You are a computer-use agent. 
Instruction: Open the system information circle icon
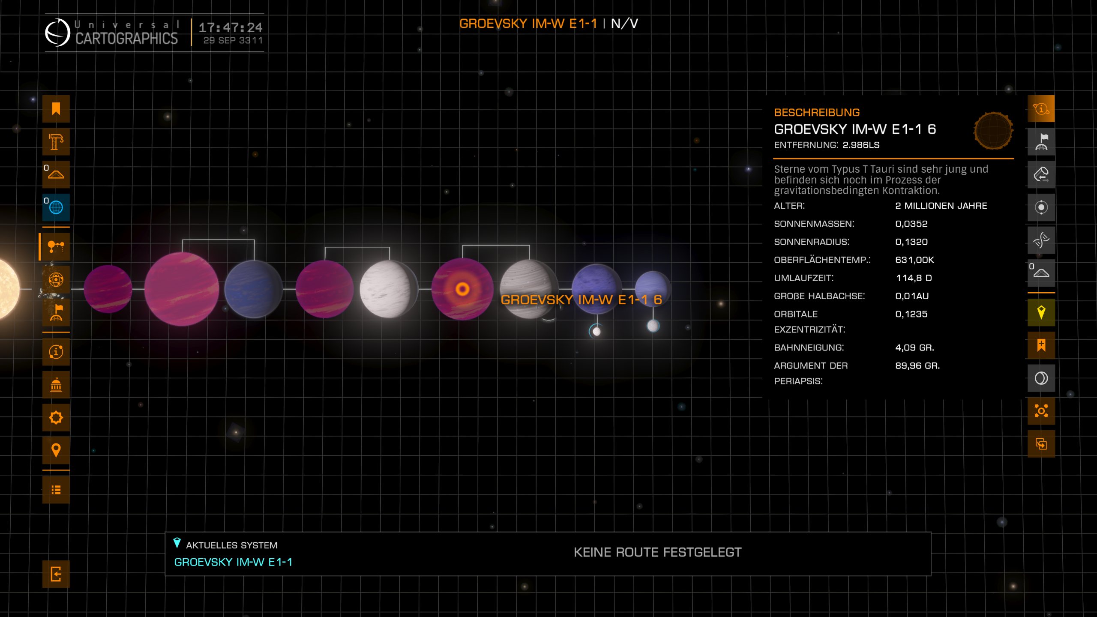point(56,352)
